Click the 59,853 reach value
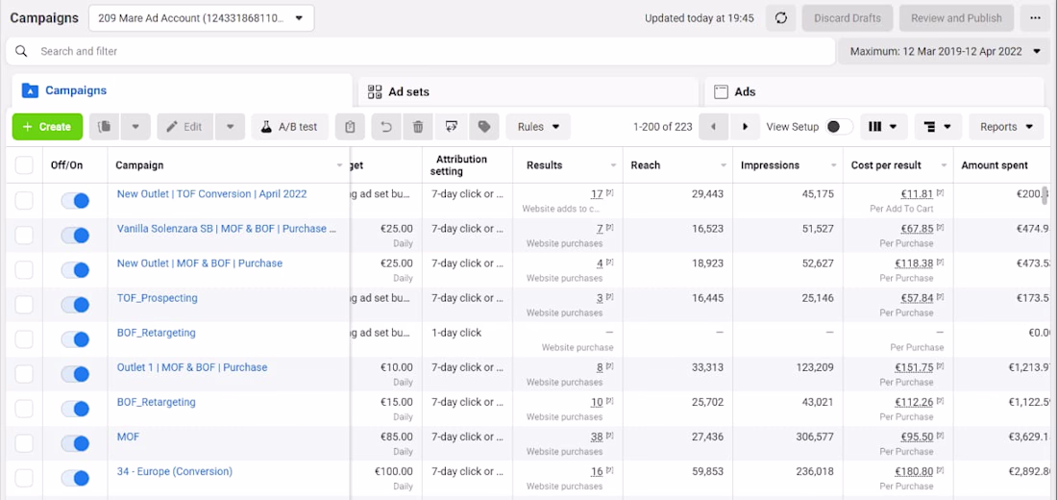Screen dimensions: 1057x500 click(x=707, y=471)
